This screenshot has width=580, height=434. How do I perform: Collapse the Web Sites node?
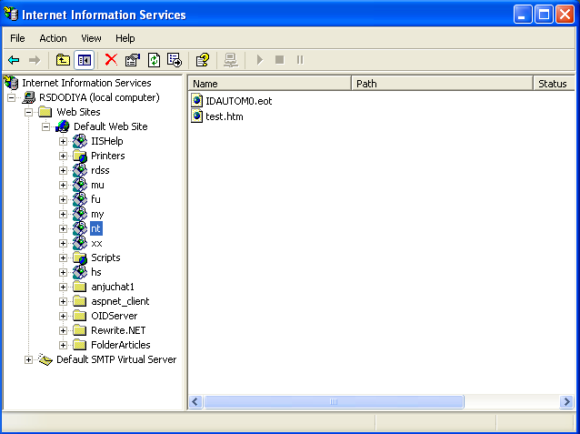(x=28, y=112)
